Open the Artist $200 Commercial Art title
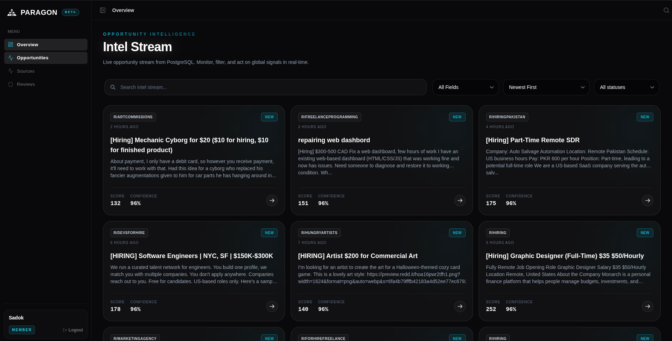Image resolution: width=672 pixels, height=341 pixels. (x=358, y=256)
